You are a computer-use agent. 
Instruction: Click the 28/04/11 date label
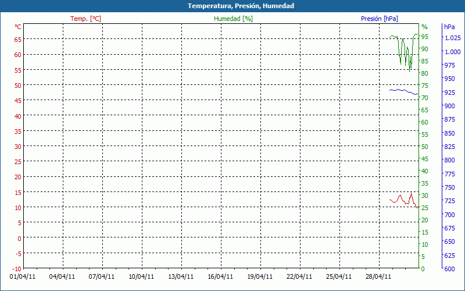[378, 277]
